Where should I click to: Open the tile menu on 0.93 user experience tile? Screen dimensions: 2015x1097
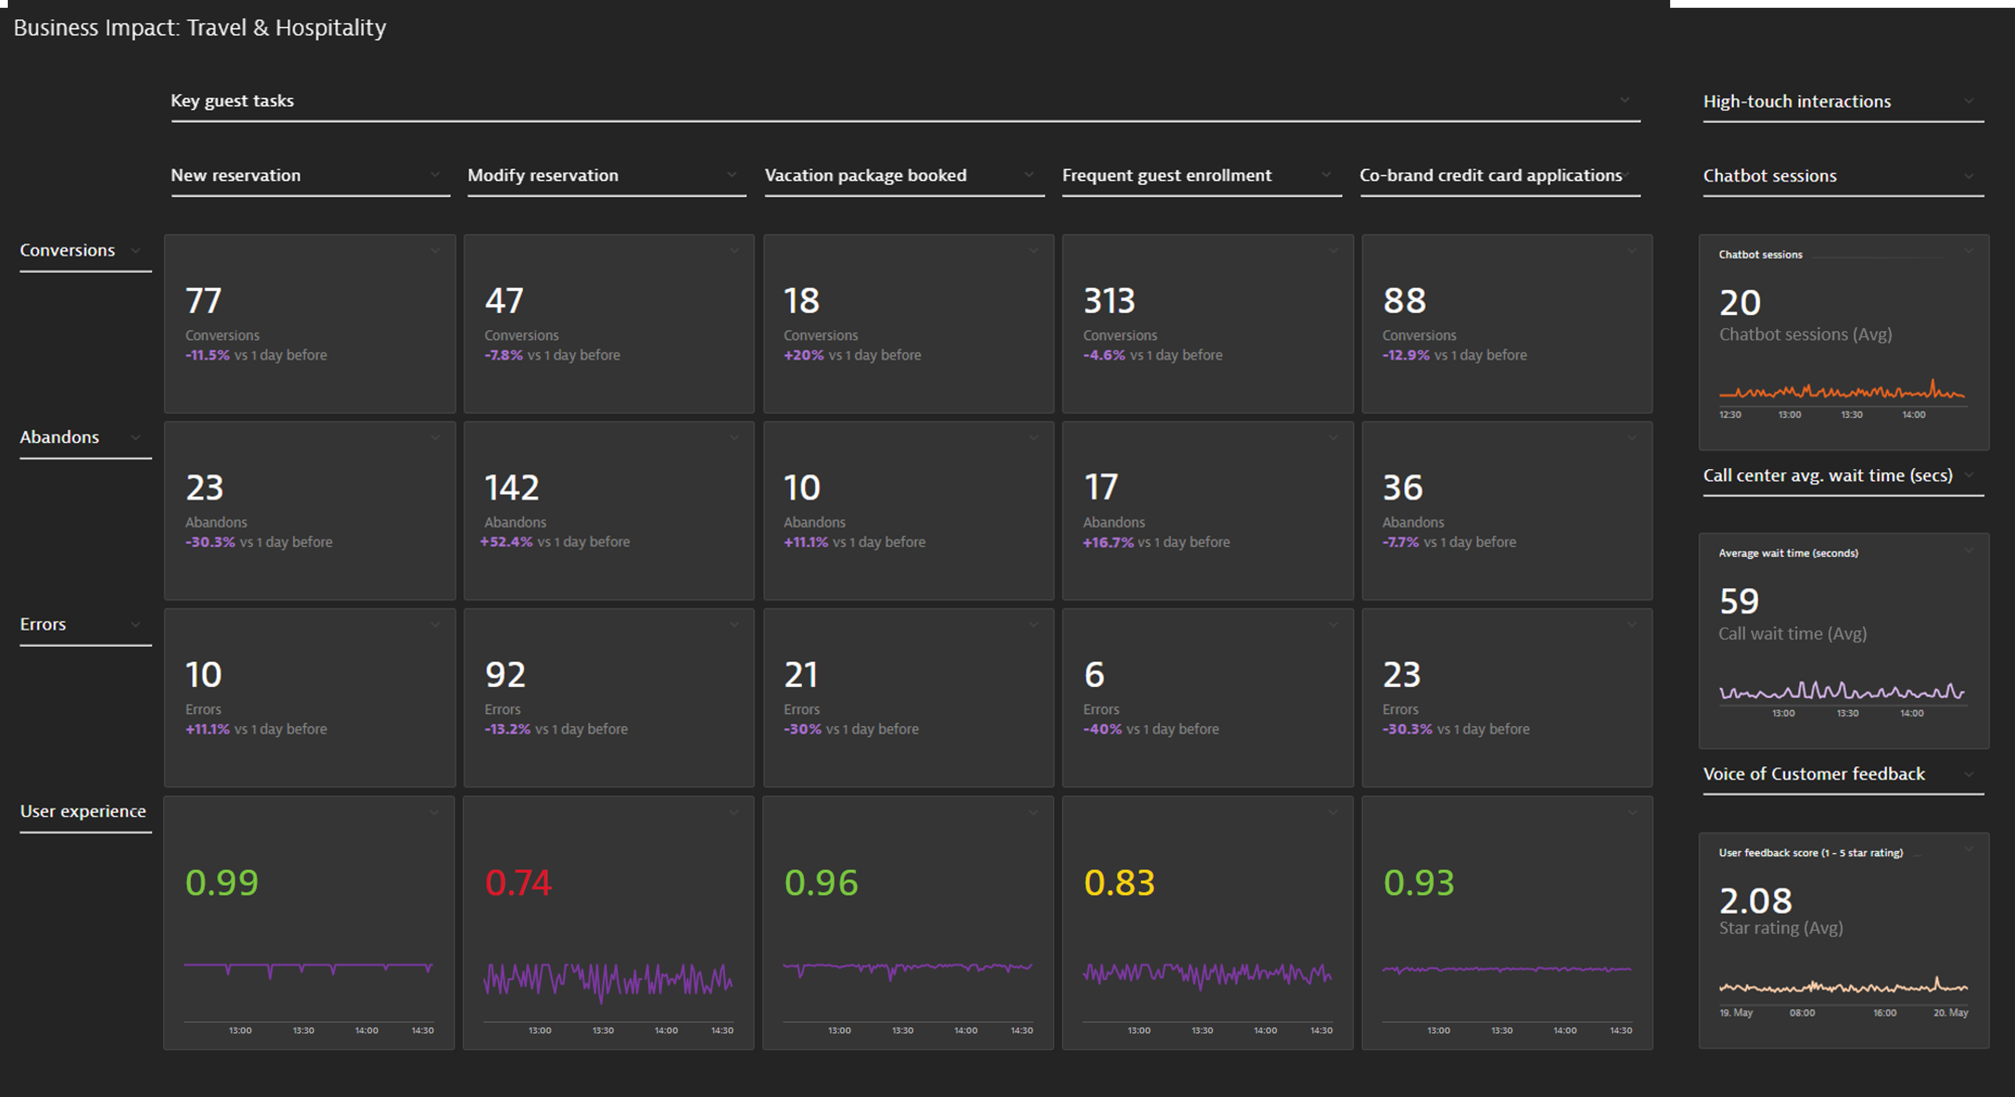pyautogui.click(x=1632, y=813)
